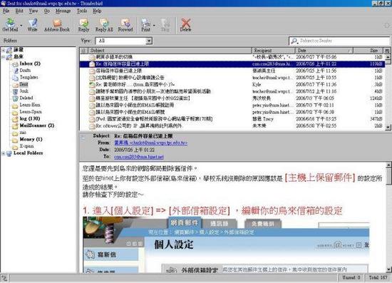Expand the Local Folders tree

[x=4, y=153]
